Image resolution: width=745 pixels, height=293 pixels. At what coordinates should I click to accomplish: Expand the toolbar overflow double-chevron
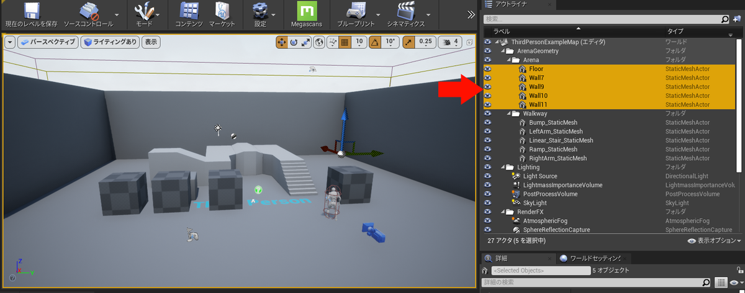(471, 14)
